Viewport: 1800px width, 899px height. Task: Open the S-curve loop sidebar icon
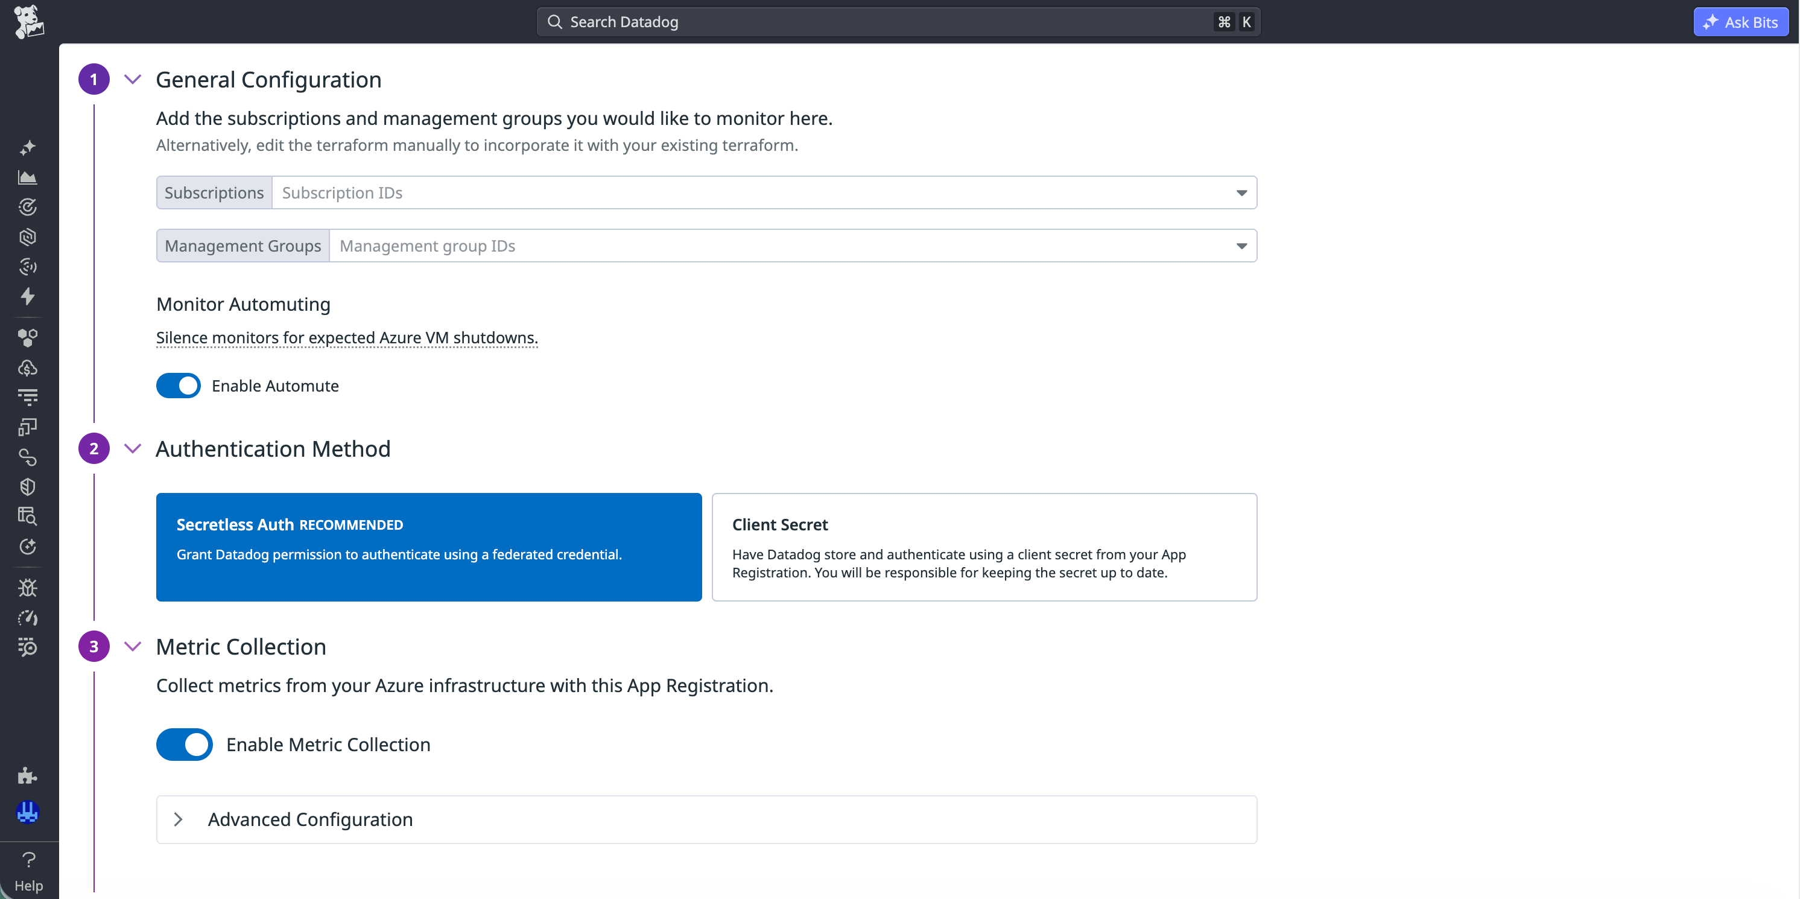[28, 457]
